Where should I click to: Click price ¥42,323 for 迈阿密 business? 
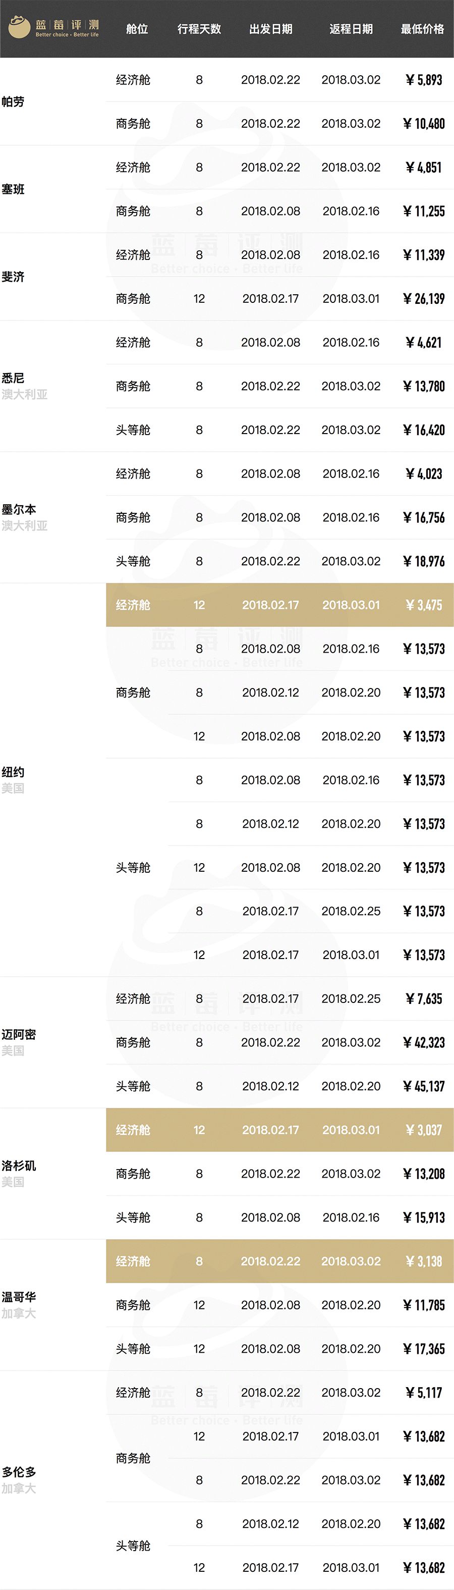424,1042
